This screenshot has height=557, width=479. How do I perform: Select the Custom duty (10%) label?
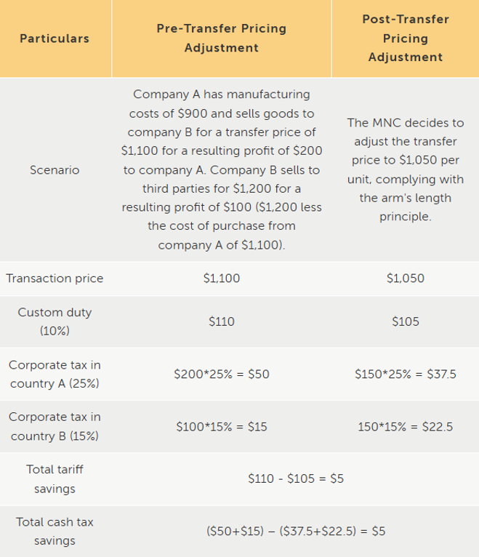55,321
